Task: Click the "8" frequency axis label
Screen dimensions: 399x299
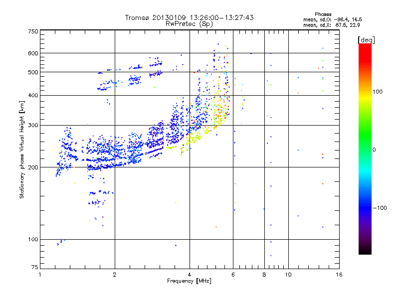Action: point(264,275)
